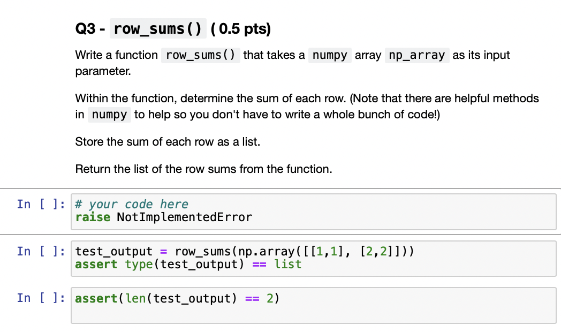
Task: Click the numpy highlighted code span
Action: (x=330, y=55)
